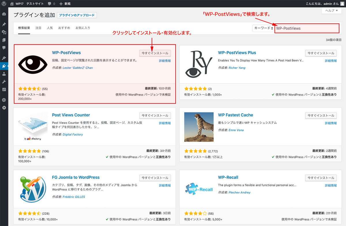Open Media library sidebar icon
346x226 pixels.
[4, 32]
